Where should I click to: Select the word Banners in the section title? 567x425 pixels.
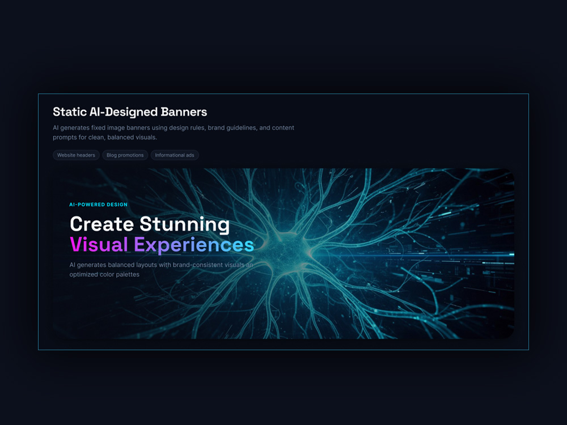pos(184,112)
